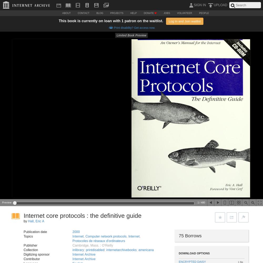Switch to two-page view
Screen dimensions: 263x263
[232, 203]
